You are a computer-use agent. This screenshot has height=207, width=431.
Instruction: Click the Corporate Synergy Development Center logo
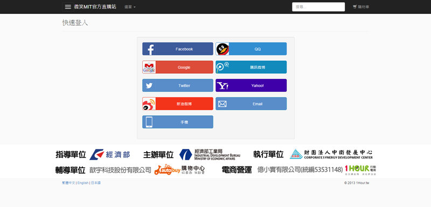[331, 154]
